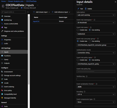This screenshot has height=108, width=117.
Task: Open the Authentication mode dropdown
Action: [96, 53]
